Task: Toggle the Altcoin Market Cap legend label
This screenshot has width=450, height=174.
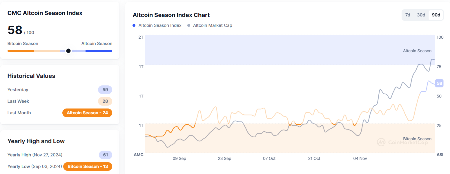Action: (x=213, y=25)
